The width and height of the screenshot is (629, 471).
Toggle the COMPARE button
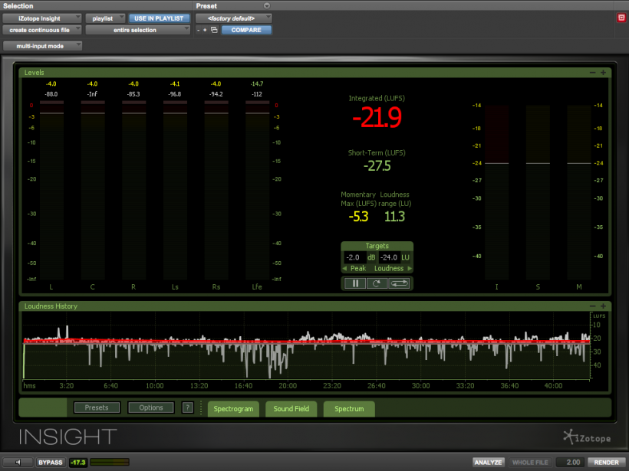[246, 30]
